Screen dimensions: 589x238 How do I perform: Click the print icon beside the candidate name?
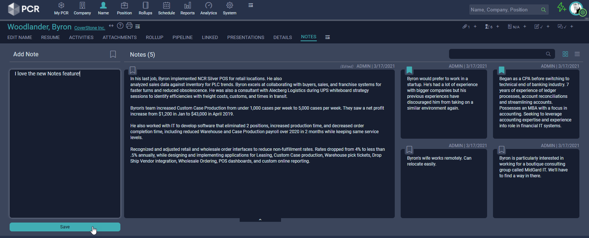[x=129, y=26]
